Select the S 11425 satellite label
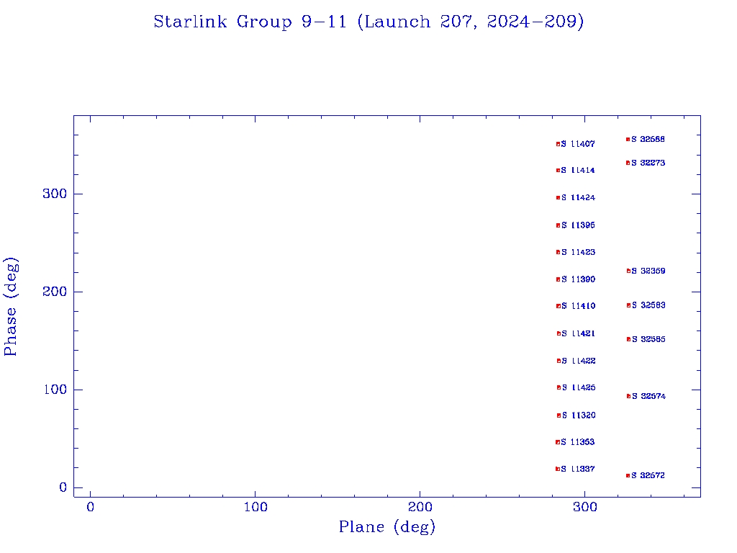Viewport: 737px width, 553px height. coord(579,387)
